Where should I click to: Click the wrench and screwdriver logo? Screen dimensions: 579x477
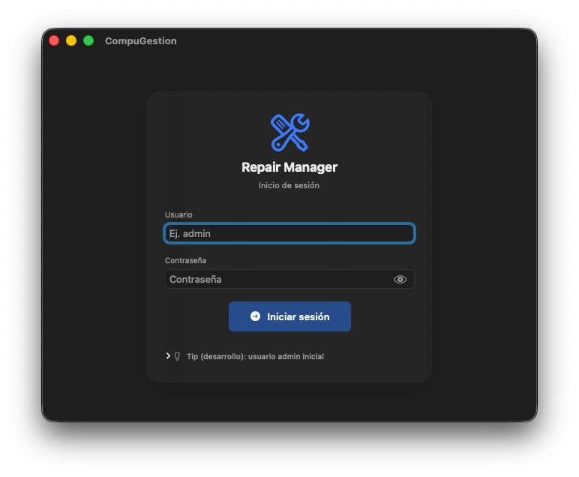289,132
